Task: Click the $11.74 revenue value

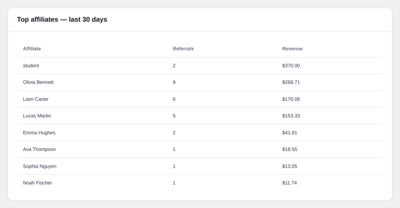Action: click(289, 183)
